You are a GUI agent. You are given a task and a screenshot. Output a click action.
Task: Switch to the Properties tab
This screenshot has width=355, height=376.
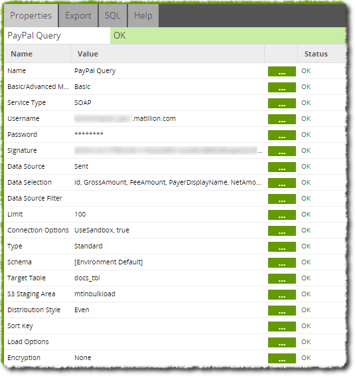[x=31, y=15]
